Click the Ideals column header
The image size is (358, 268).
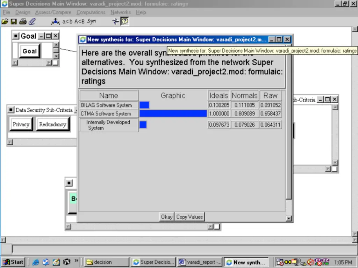[x=219, y=96]
